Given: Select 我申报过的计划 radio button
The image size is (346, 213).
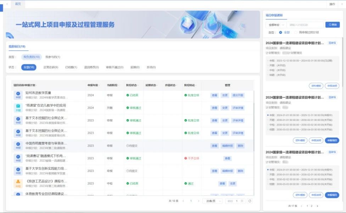Looking at the screenshot, I should tap(296, 32).
